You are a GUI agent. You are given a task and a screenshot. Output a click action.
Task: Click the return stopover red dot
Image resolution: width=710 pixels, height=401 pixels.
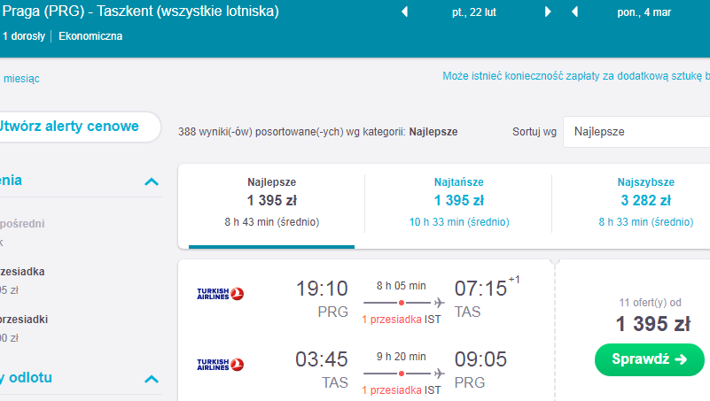(402, 374)
